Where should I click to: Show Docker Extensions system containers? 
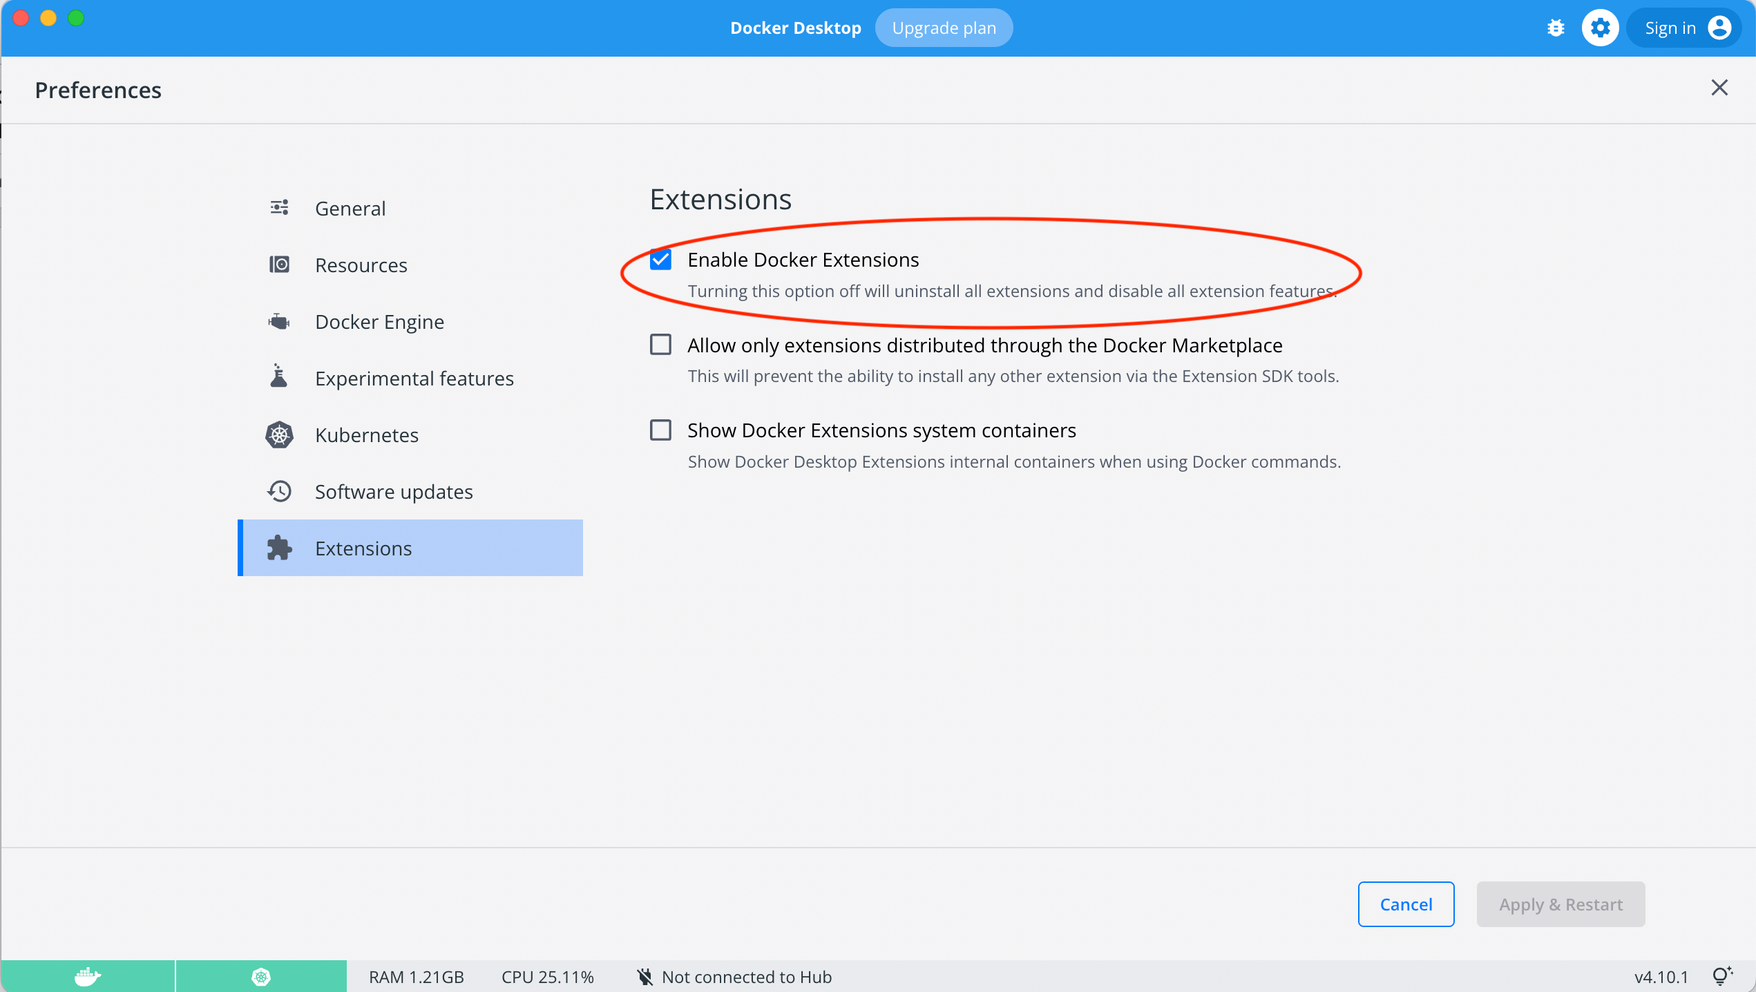click(x=660, y=430)
